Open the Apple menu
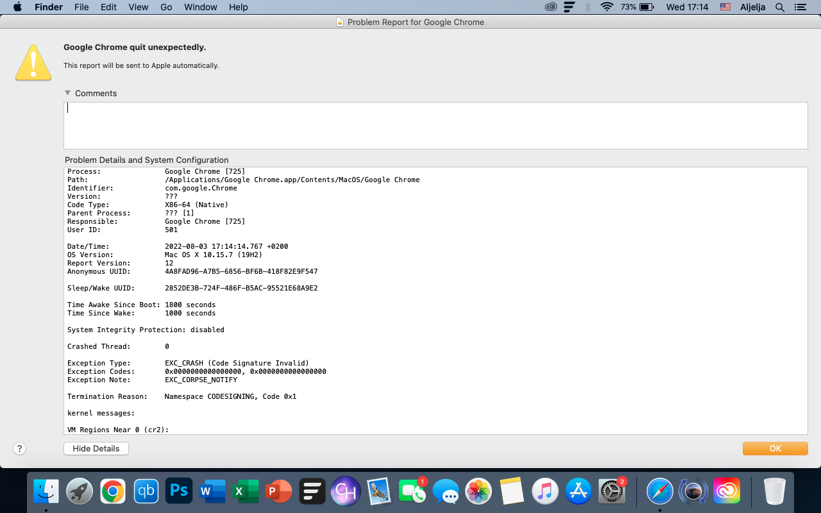 tap(17, 7)
